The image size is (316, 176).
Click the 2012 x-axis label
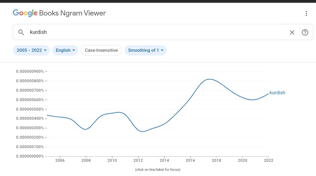point(138,160)
